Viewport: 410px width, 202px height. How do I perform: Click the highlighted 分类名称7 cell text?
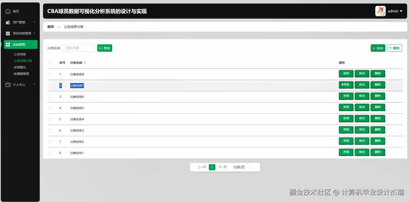click(77, 86)
